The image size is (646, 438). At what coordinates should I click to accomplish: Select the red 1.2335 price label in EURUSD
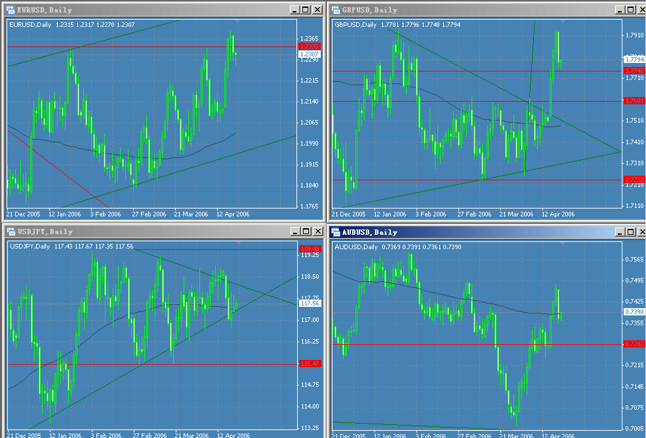[x=309, y=47]
